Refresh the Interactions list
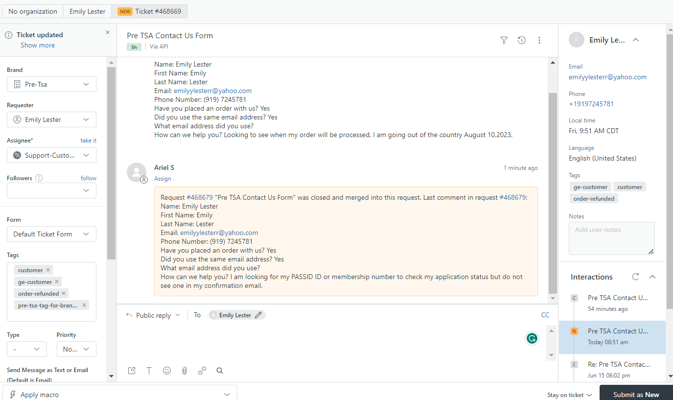This screenshot has height=400, width=673. 635,277
